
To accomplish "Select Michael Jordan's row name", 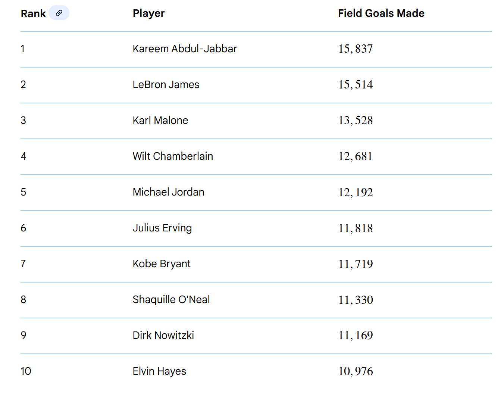I will tap(168, 192).
